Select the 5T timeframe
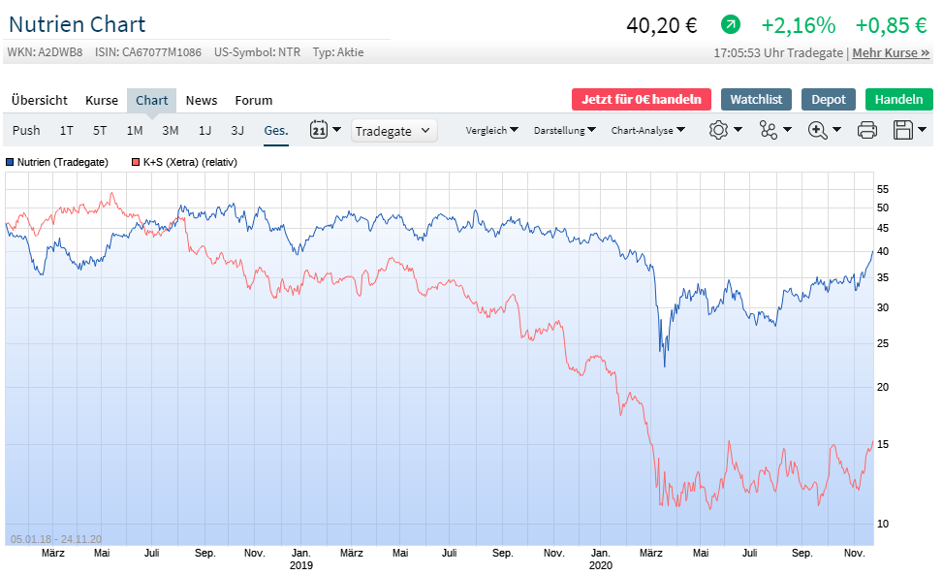The height and width of the screenshot is (575, 943). [x=100, y=131]
